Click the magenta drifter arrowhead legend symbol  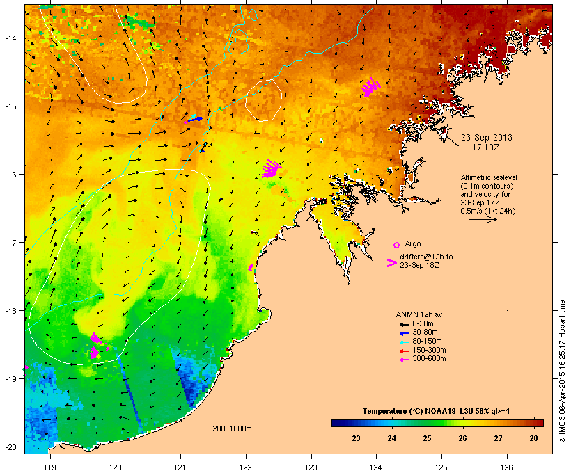(391, 263)
